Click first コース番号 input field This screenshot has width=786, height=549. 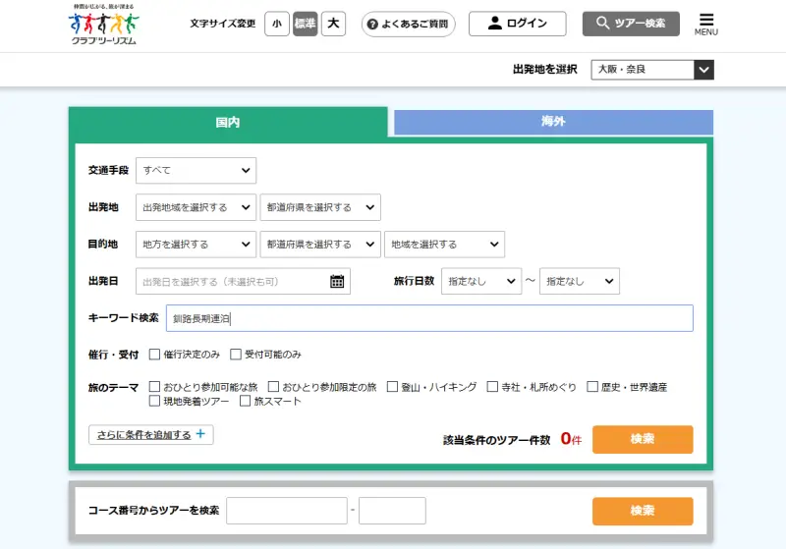click(x=287, y=511)
